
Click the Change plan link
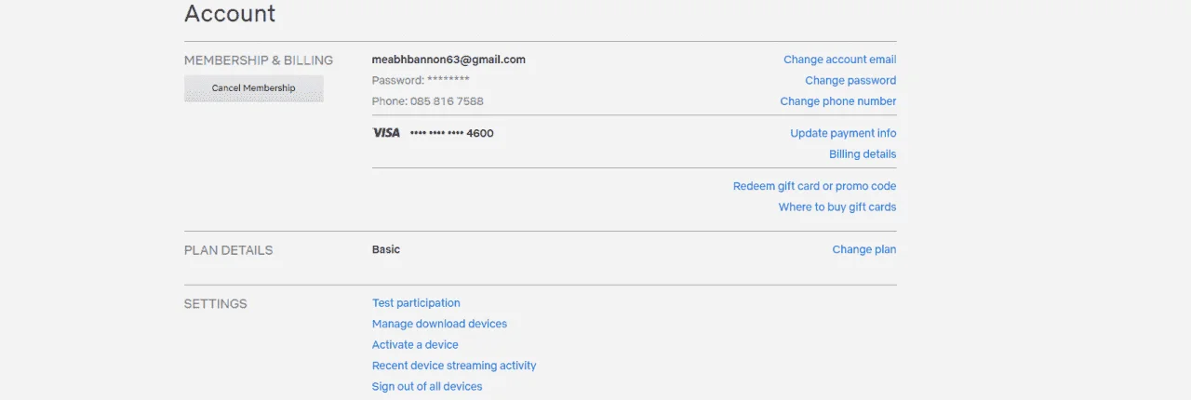pyautogui.click(x=864, y=249)
